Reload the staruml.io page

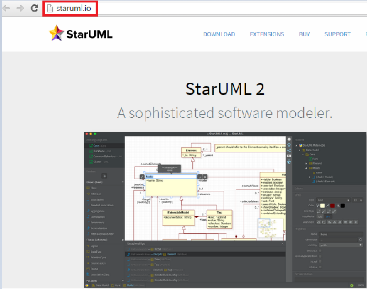point(34,8)
